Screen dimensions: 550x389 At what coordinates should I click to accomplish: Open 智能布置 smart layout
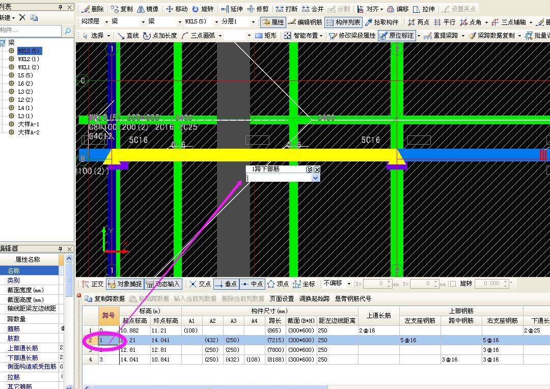[x=304, y=36]
